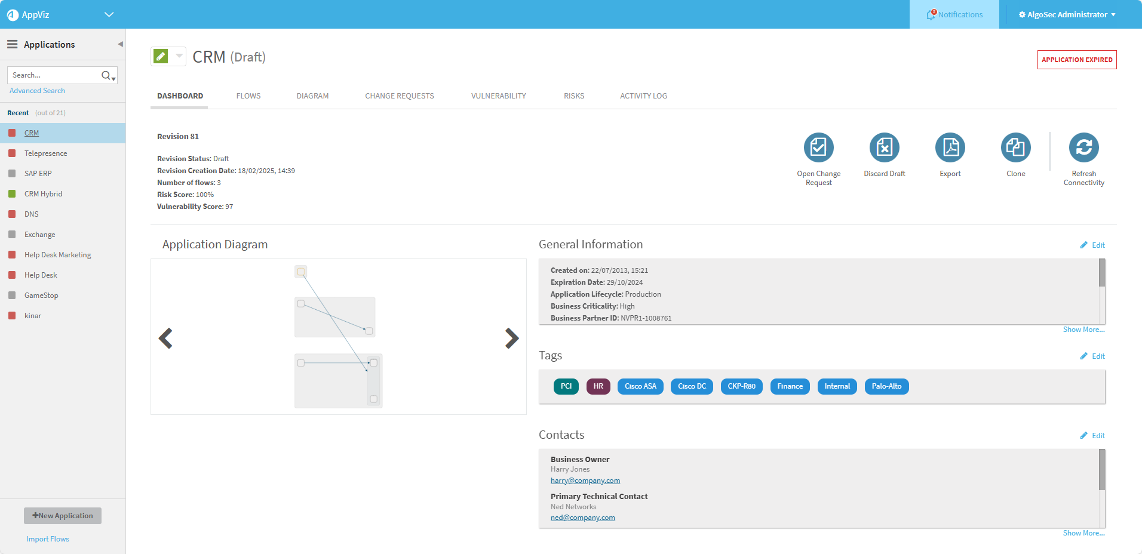Toggle the Applications hamburger menu
Screen dimensions: 1142x554
12,44
